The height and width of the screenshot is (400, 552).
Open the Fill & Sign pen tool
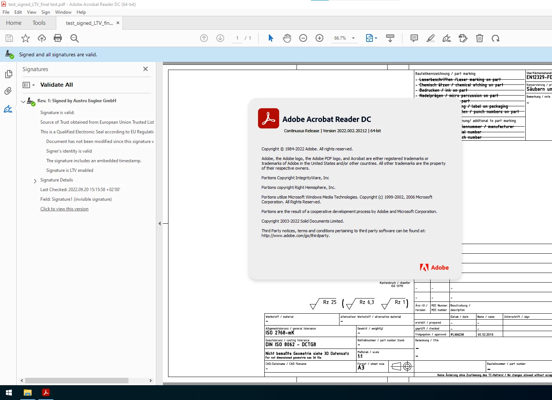(x=447, y=38)
